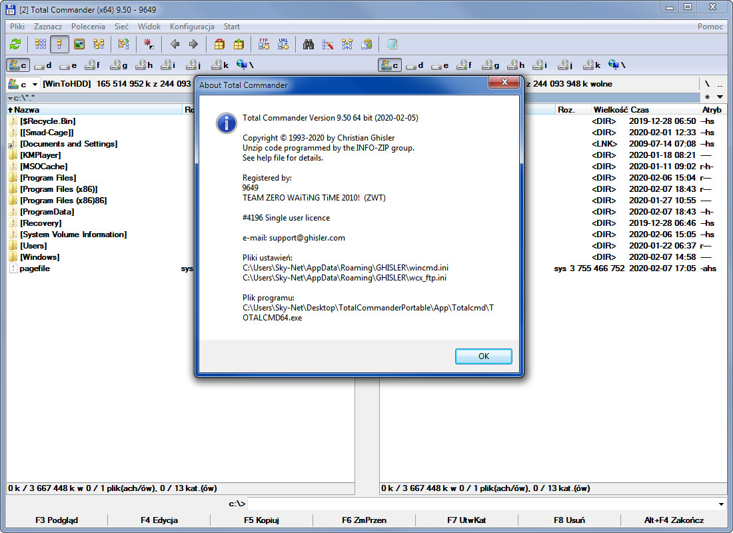The image size is (733, 533).
Task: Open the Pomoc menu
Action: pos(710,27)
